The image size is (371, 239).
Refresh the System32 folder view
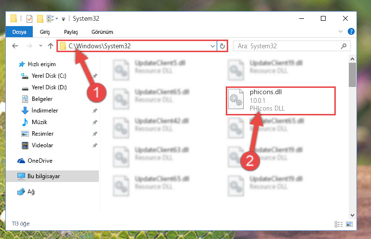pyautogui.click(x=222, y=46)
